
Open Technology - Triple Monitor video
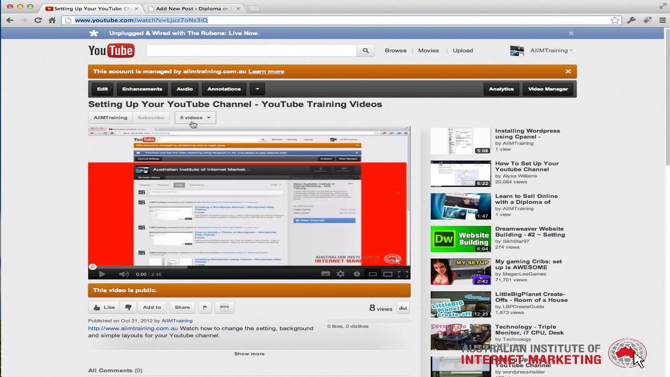pyautogui.click(x=529, y=330)
